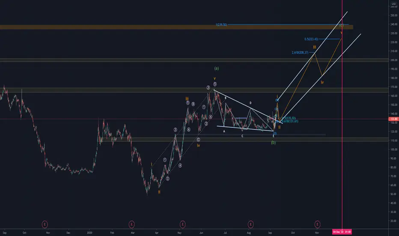The width and height of the screenshot is (399, 236).
Task: Click the Jul label on time axis
Action: 225,233
